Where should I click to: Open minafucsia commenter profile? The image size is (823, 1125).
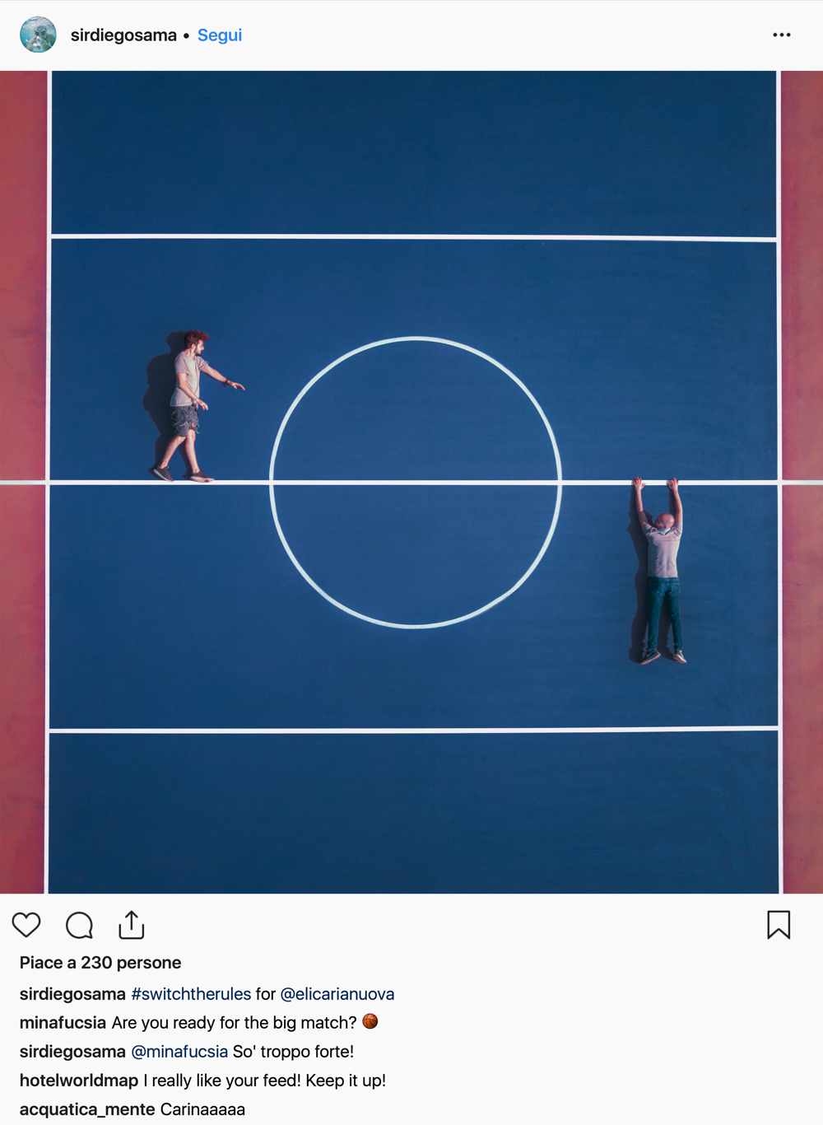pos(63,1023)
